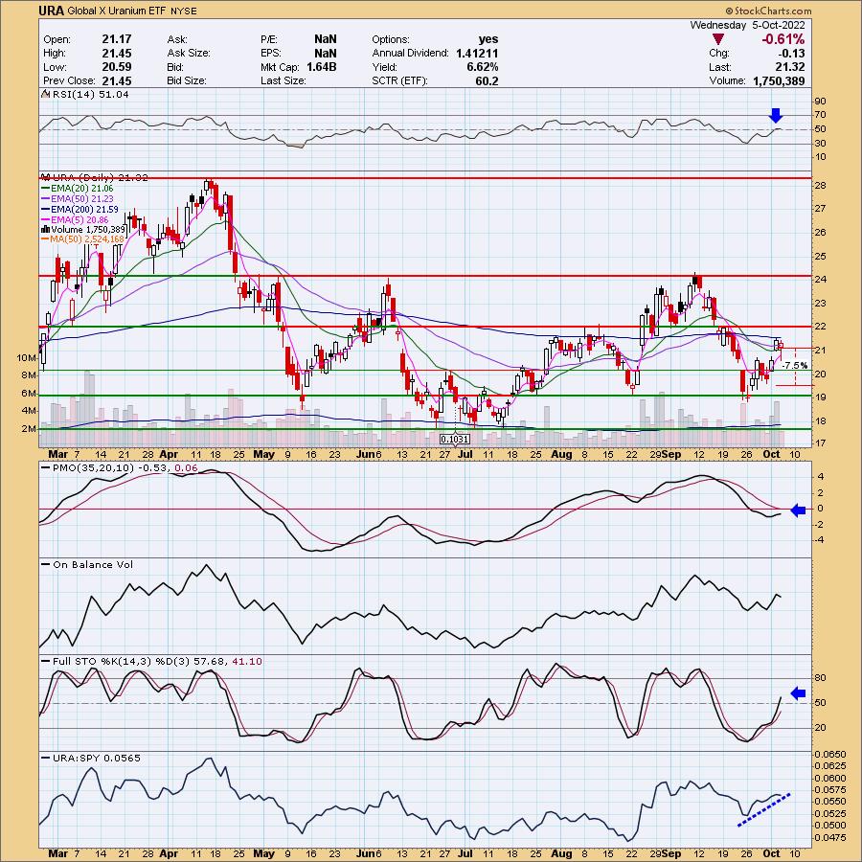Click the 80 stochastic axis label
The height and width of the screenshot is (862, 862).
point(820,678)
